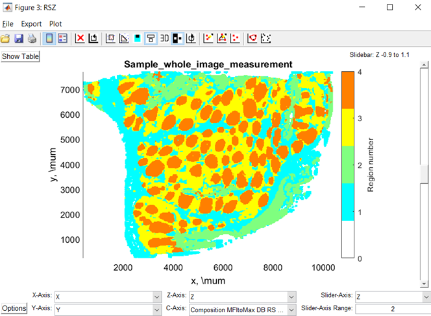Image resolution: width=431 pixels, height=316 pixels.
Task: Click the red points with yellow line icon
Action: [208, 38]
